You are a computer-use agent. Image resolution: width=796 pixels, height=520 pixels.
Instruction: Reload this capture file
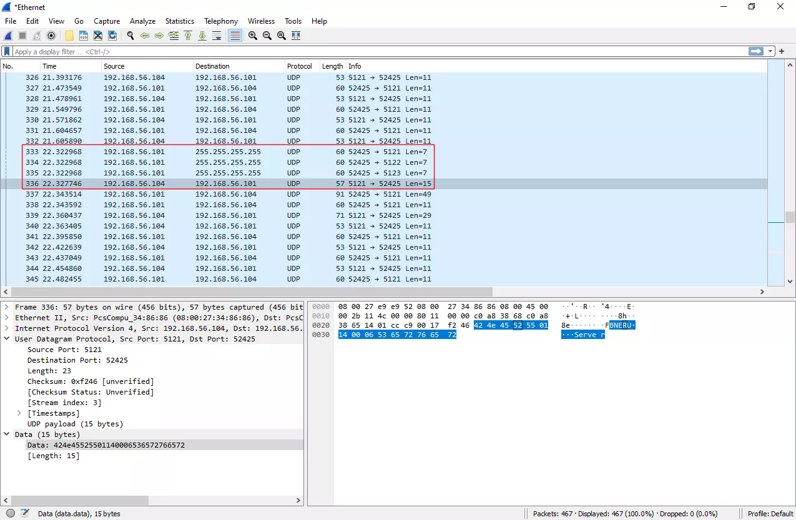pyautogui.click(x=112, y=36)
